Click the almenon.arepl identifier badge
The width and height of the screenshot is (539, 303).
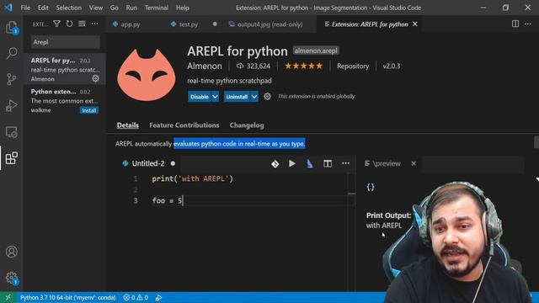(x=316, y=50)
